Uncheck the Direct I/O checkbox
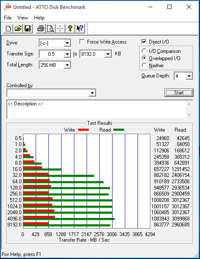Viewport: 200px width, 259px height. [144, 41]
